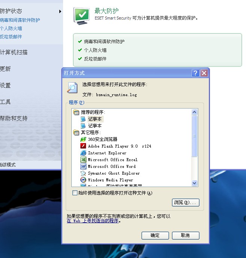
Task: Select first 记事本 entry text
Action: point(95,119)
